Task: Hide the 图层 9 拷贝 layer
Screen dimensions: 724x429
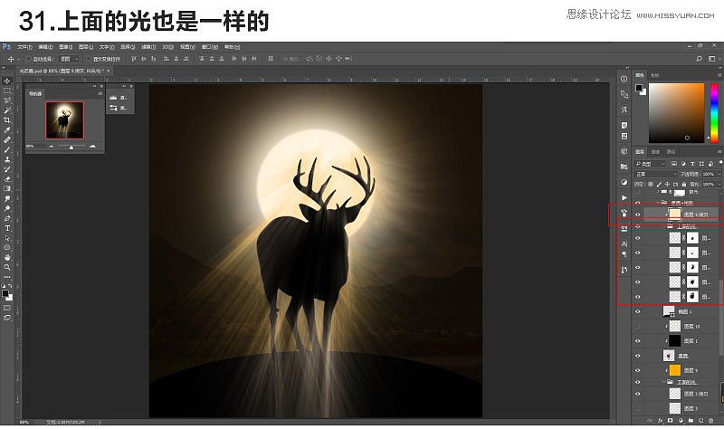Action: (638, 214)
